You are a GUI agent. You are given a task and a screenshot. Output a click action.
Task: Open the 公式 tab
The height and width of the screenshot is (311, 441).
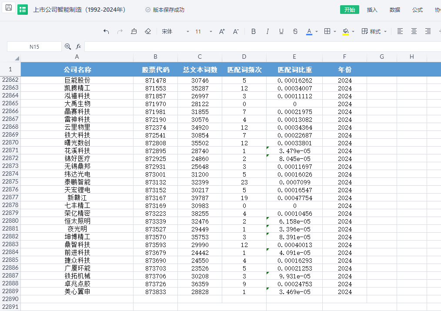point(418,10)
